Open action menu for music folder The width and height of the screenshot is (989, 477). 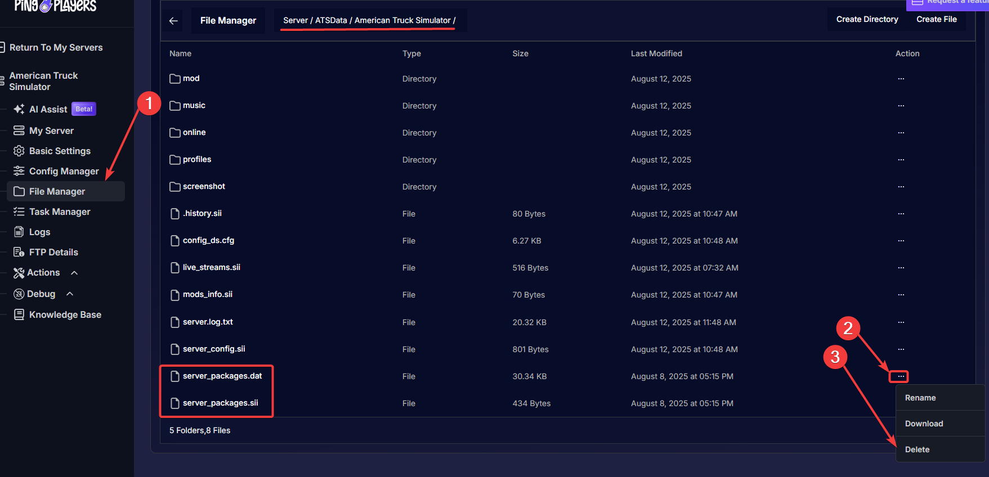pyautogui.click(x=901, y=106)
